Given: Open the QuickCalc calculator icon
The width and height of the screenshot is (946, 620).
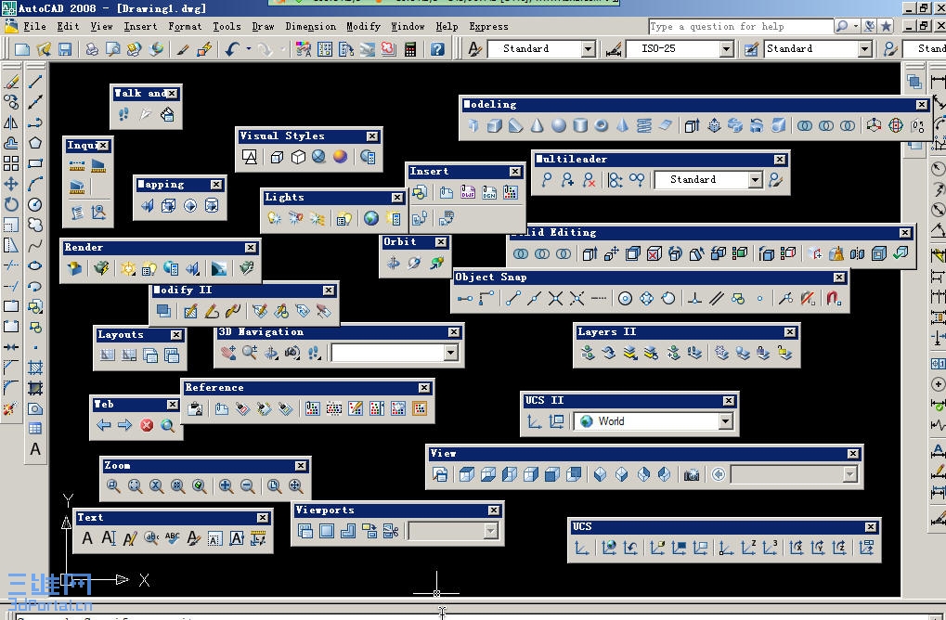Looking at the screenshot, I should (410, 49).
